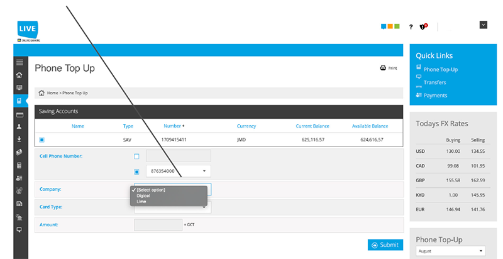Click the GBP row in FX Rates

coord(453,180)
